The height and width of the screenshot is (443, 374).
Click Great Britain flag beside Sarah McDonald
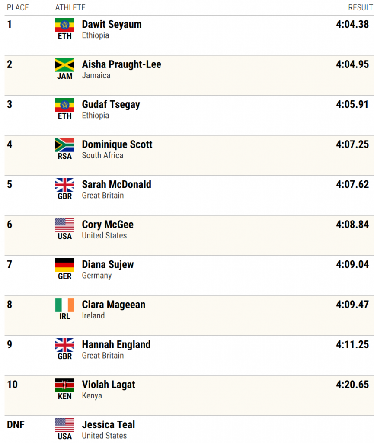64,185
